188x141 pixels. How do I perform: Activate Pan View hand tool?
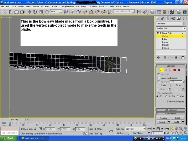(176, 133)
